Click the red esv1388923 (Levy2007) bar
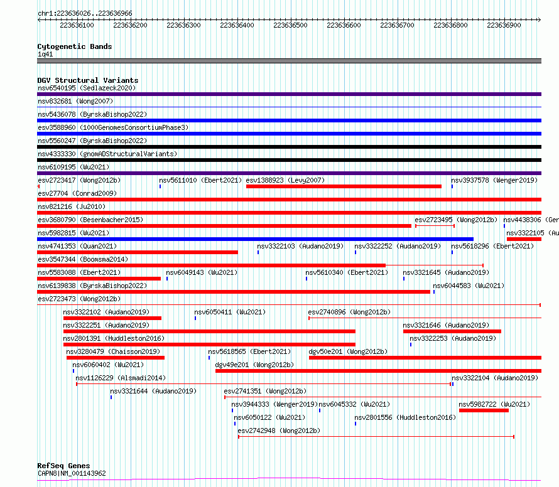The width and height of the screenshot is (559, 487). click(344, 186)
